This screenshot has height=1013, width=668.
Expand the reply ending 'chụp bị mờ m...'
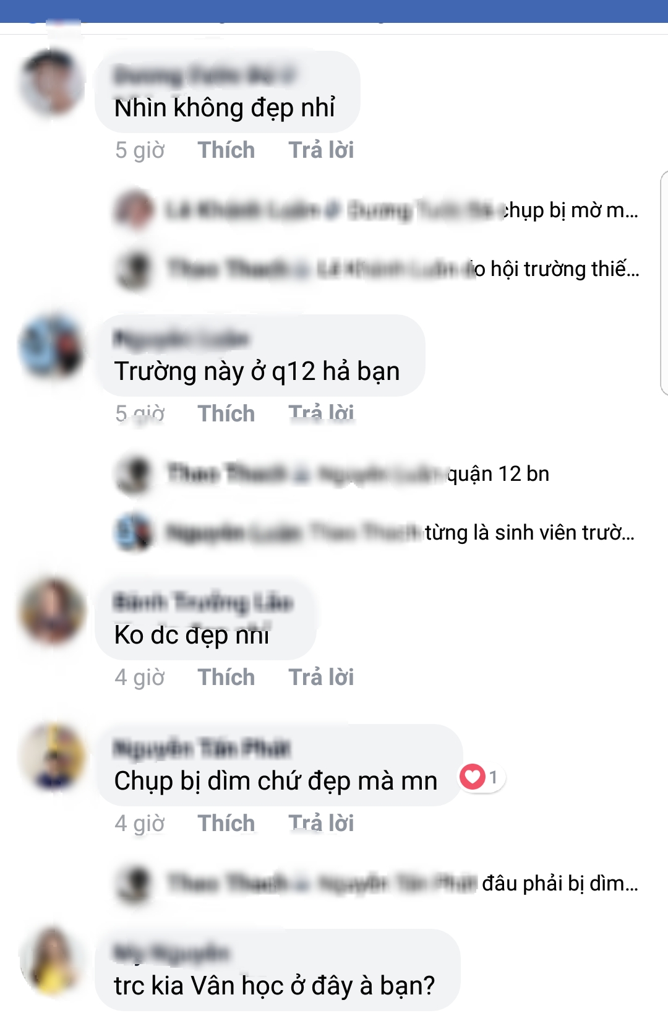[377, 210]
